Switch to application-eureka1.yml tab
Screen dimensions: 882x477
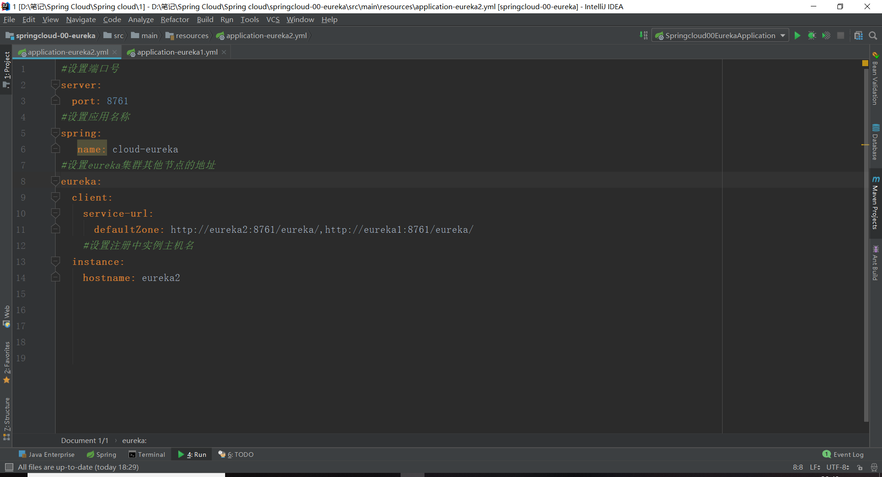click(177, 52)
